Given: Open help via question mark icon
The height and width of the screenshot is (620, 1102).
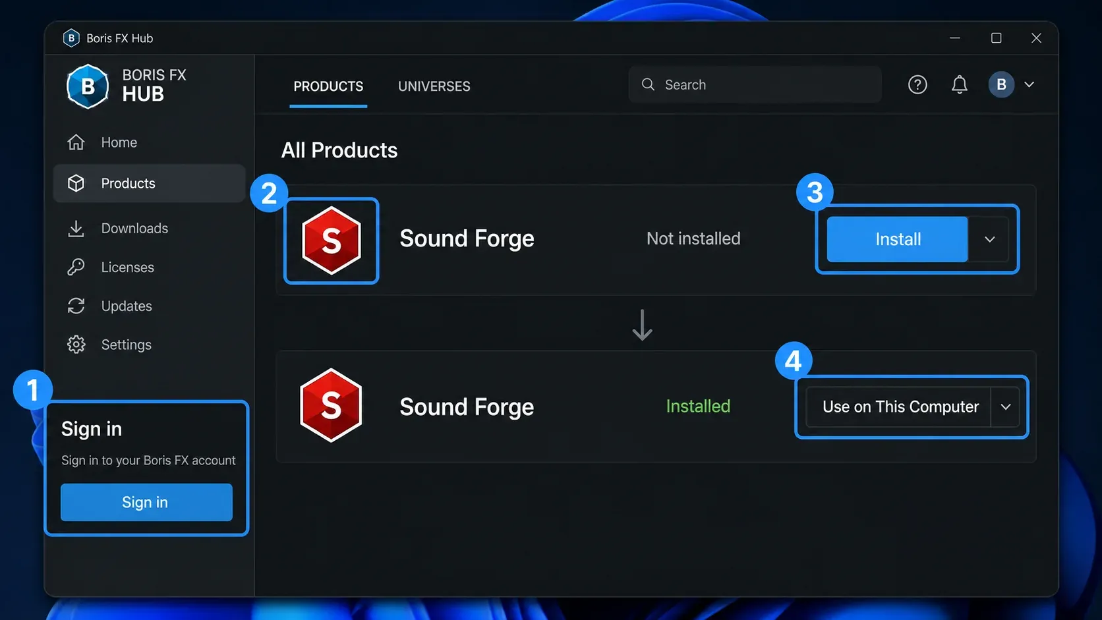Looking at the screenshot, I should coord(917,84).
